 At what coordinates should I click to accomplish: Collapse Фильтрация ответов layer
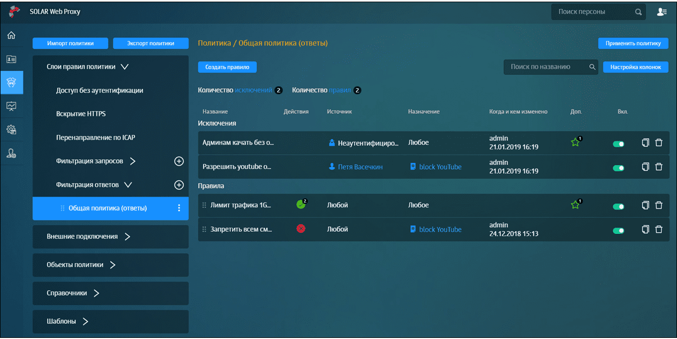tap(128, 185)
